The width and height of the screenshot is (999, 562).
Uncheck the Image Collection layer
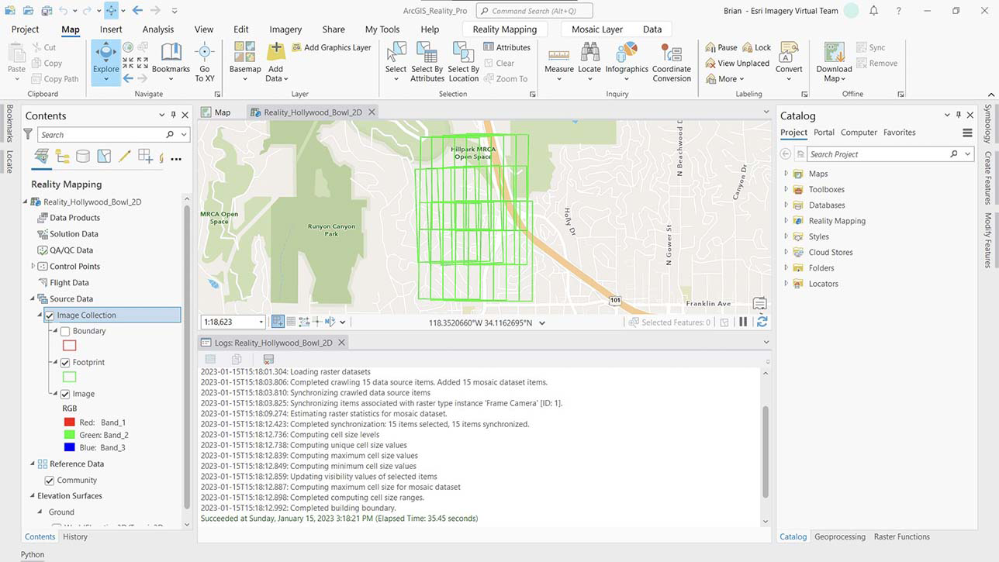(x=50, y=315)
